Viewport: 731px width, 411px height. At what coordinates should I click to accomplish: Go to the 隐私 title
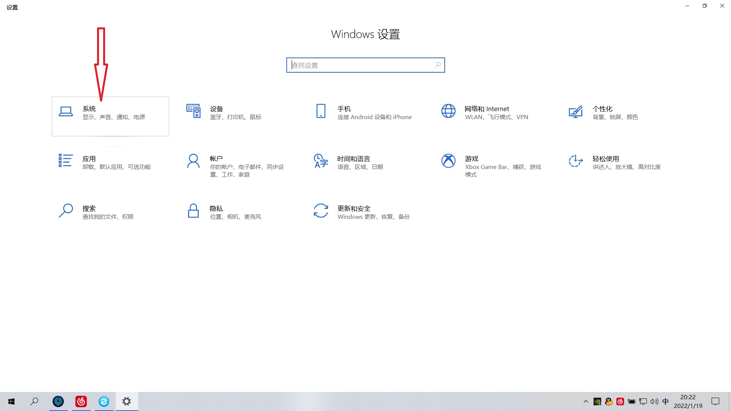[216, 209]
